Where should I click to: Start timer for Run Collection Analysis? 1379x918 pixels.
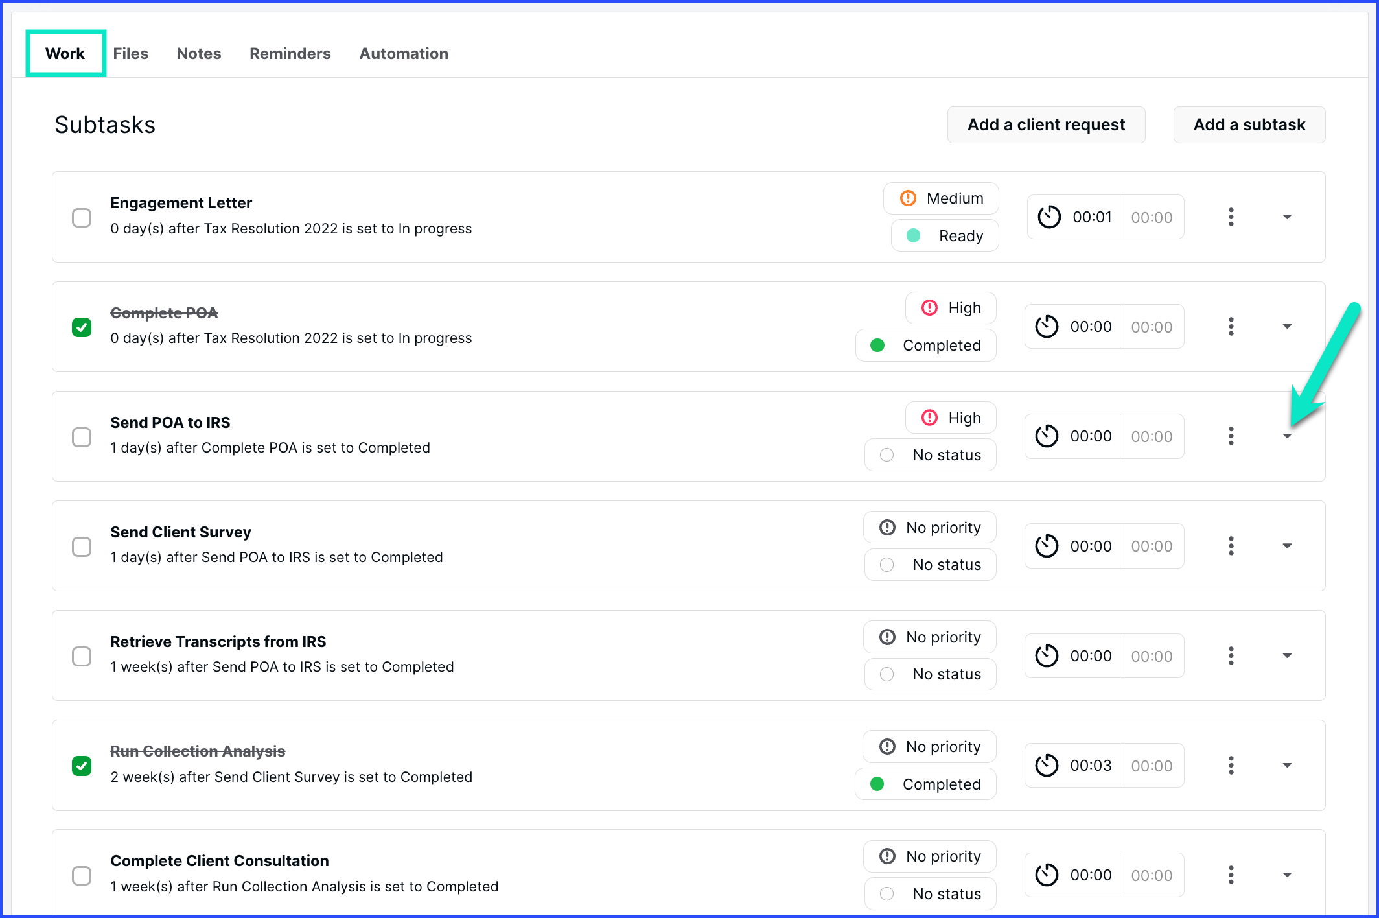click(1047, 766)
